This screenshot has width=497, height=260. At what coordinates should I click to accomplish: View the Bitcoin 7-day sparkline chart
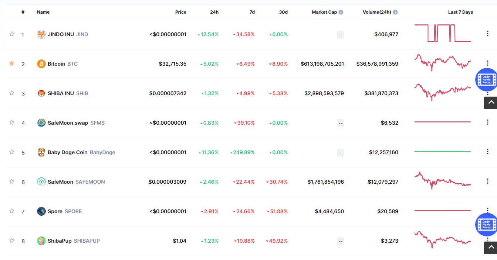443,62
